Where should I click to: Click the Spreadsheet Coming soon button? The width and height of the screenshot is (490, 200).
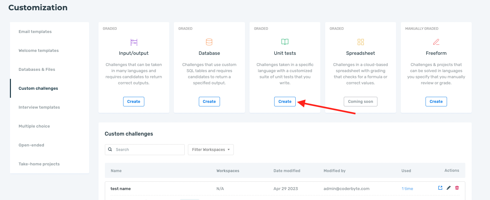[360, 102]
